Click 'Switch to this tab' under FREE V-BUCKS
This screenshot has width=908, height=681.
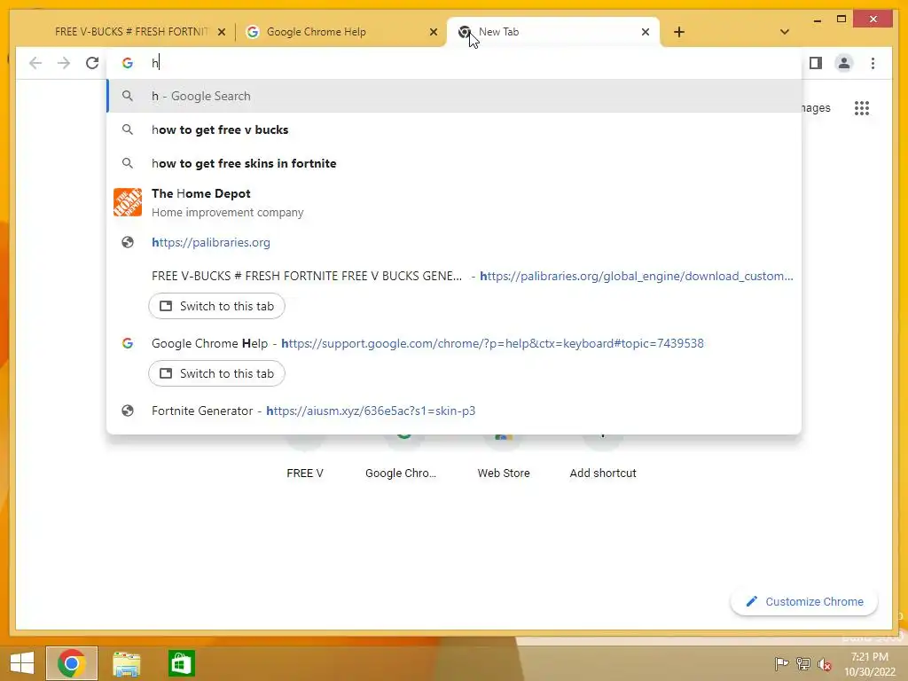(x=216, y=306)
